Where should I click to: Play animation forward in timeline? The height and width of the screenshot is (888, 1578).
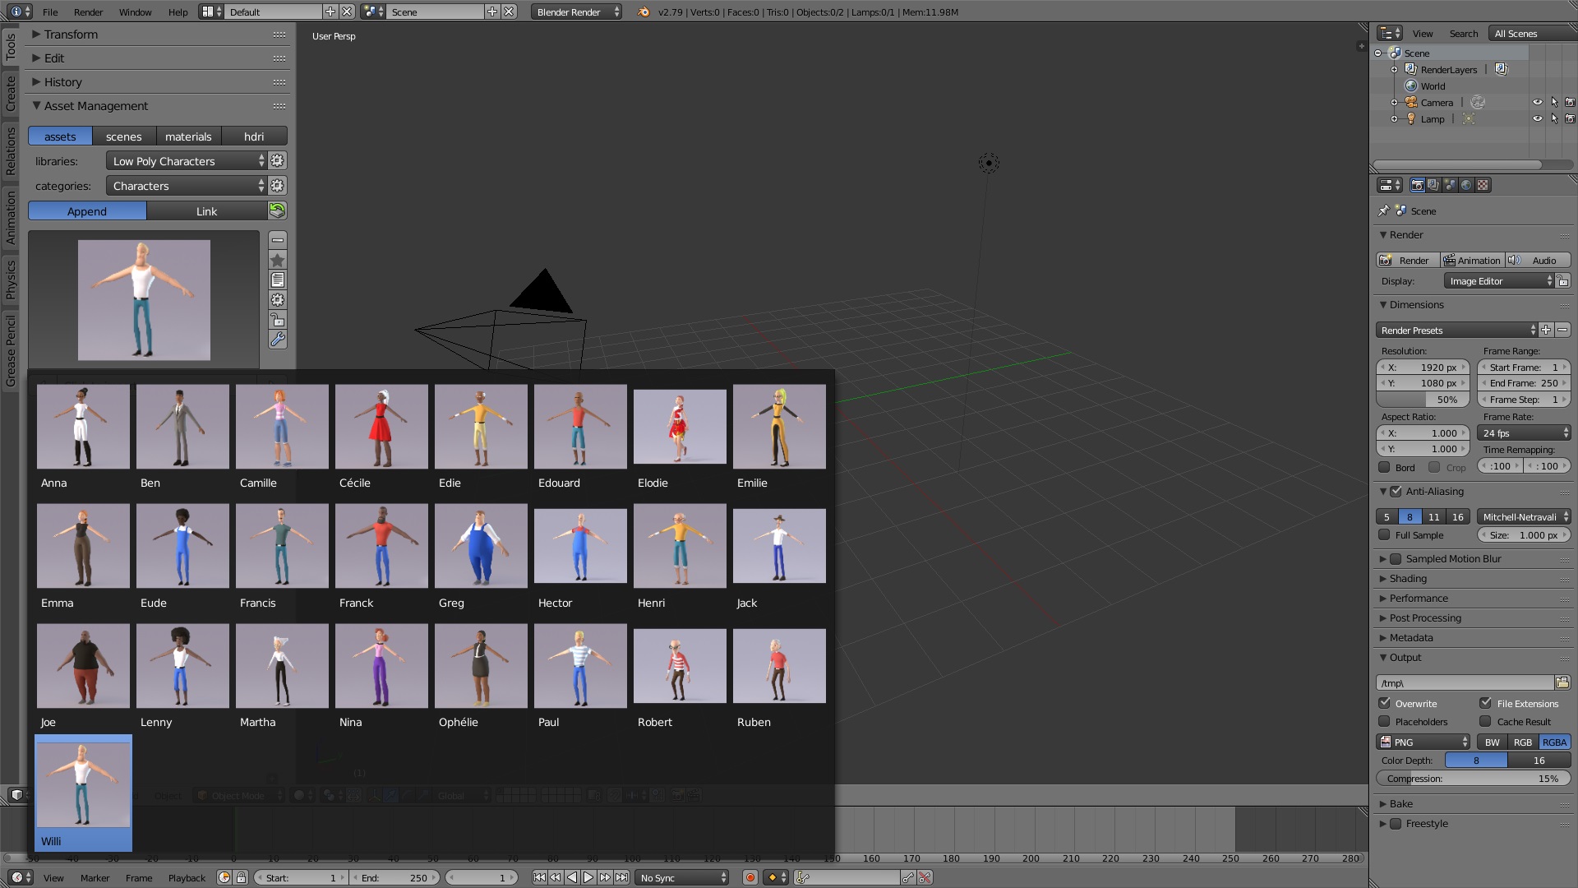pyautogui.click(x=588, y=877)
